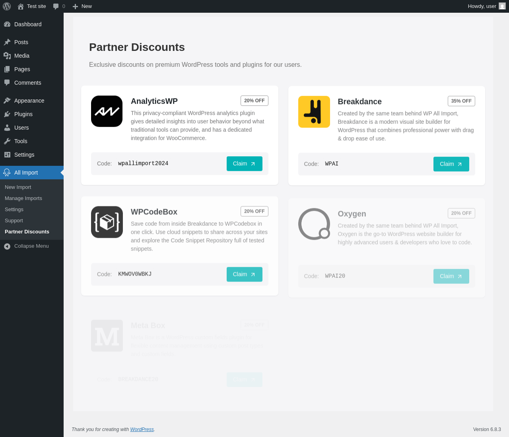Click the Comments icon in sidebar
Screen dimensions: 509x437
pyautogui.click(x=7, y=83)
